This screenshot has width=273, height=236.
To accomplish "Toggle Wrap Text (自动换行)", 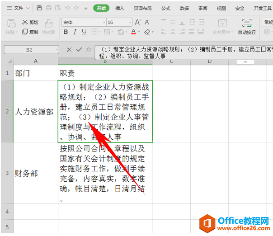I will (x=247, y=27).
